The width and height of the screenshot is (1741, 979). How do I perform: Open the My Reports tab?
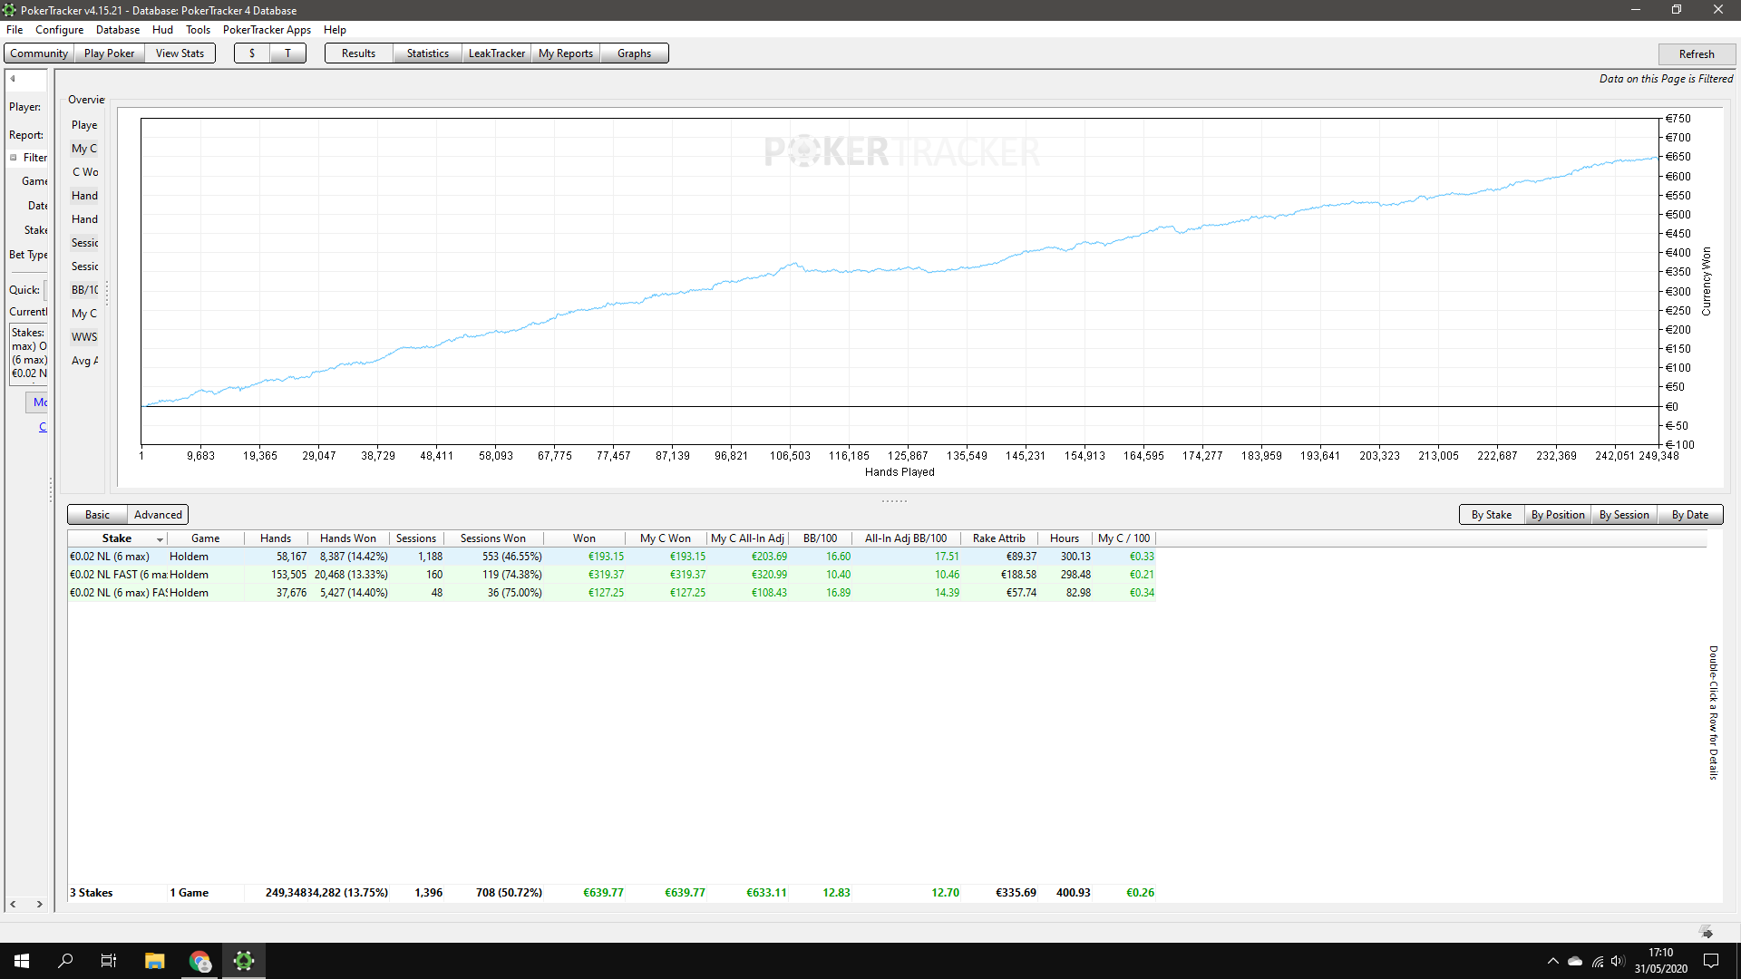(x=565, y=53)
